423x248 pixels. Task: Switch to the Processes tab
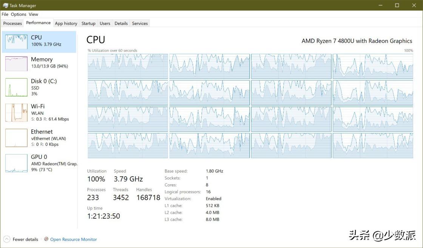coord(12,23)
